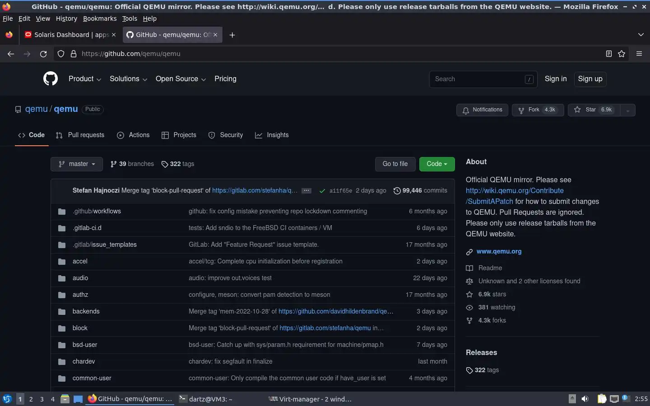
Task: Switch to the Pull requests tab
Action: tap(80, 135)
